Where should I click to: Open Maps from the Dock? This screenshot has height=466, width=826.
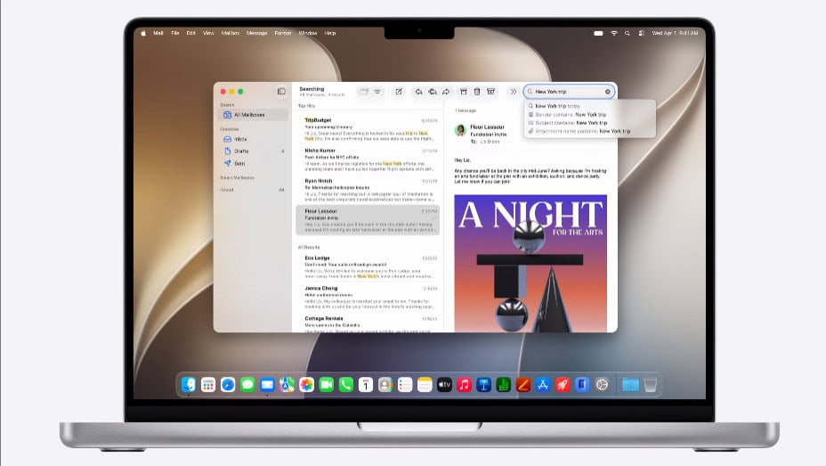tap(287, 385)
